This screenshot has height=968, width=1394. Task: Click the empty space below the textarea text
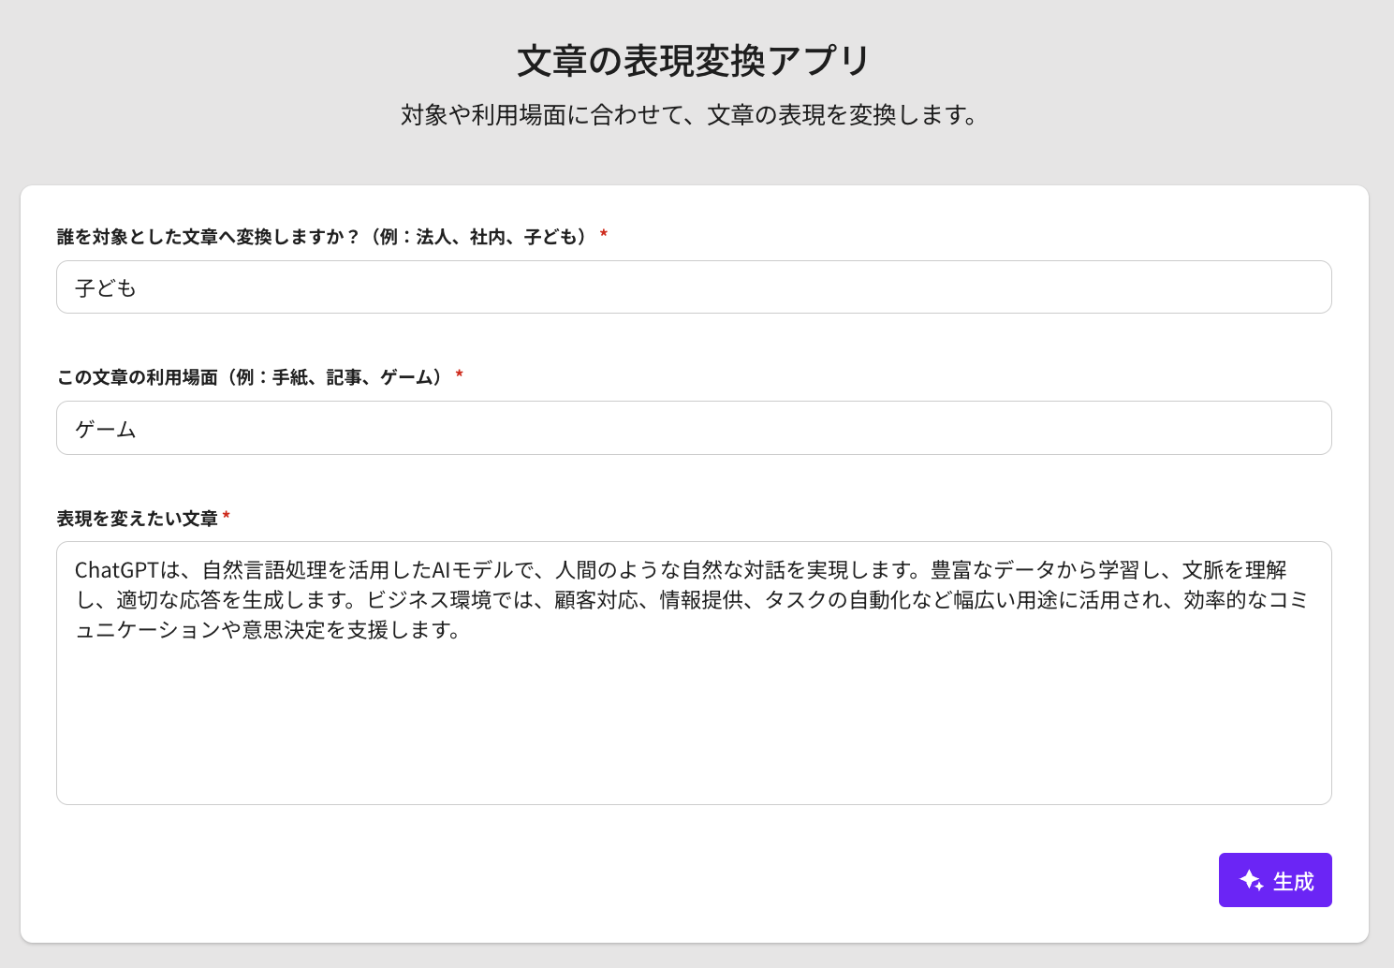click(x=693, y=730)
